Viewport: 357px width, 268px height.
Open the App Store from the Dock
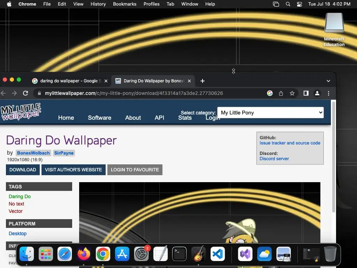pos(122,254)
